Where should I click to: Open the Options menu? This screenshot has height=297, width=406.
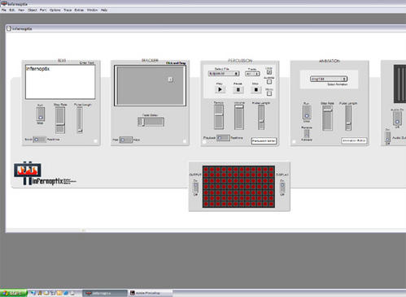pos(55,10)
